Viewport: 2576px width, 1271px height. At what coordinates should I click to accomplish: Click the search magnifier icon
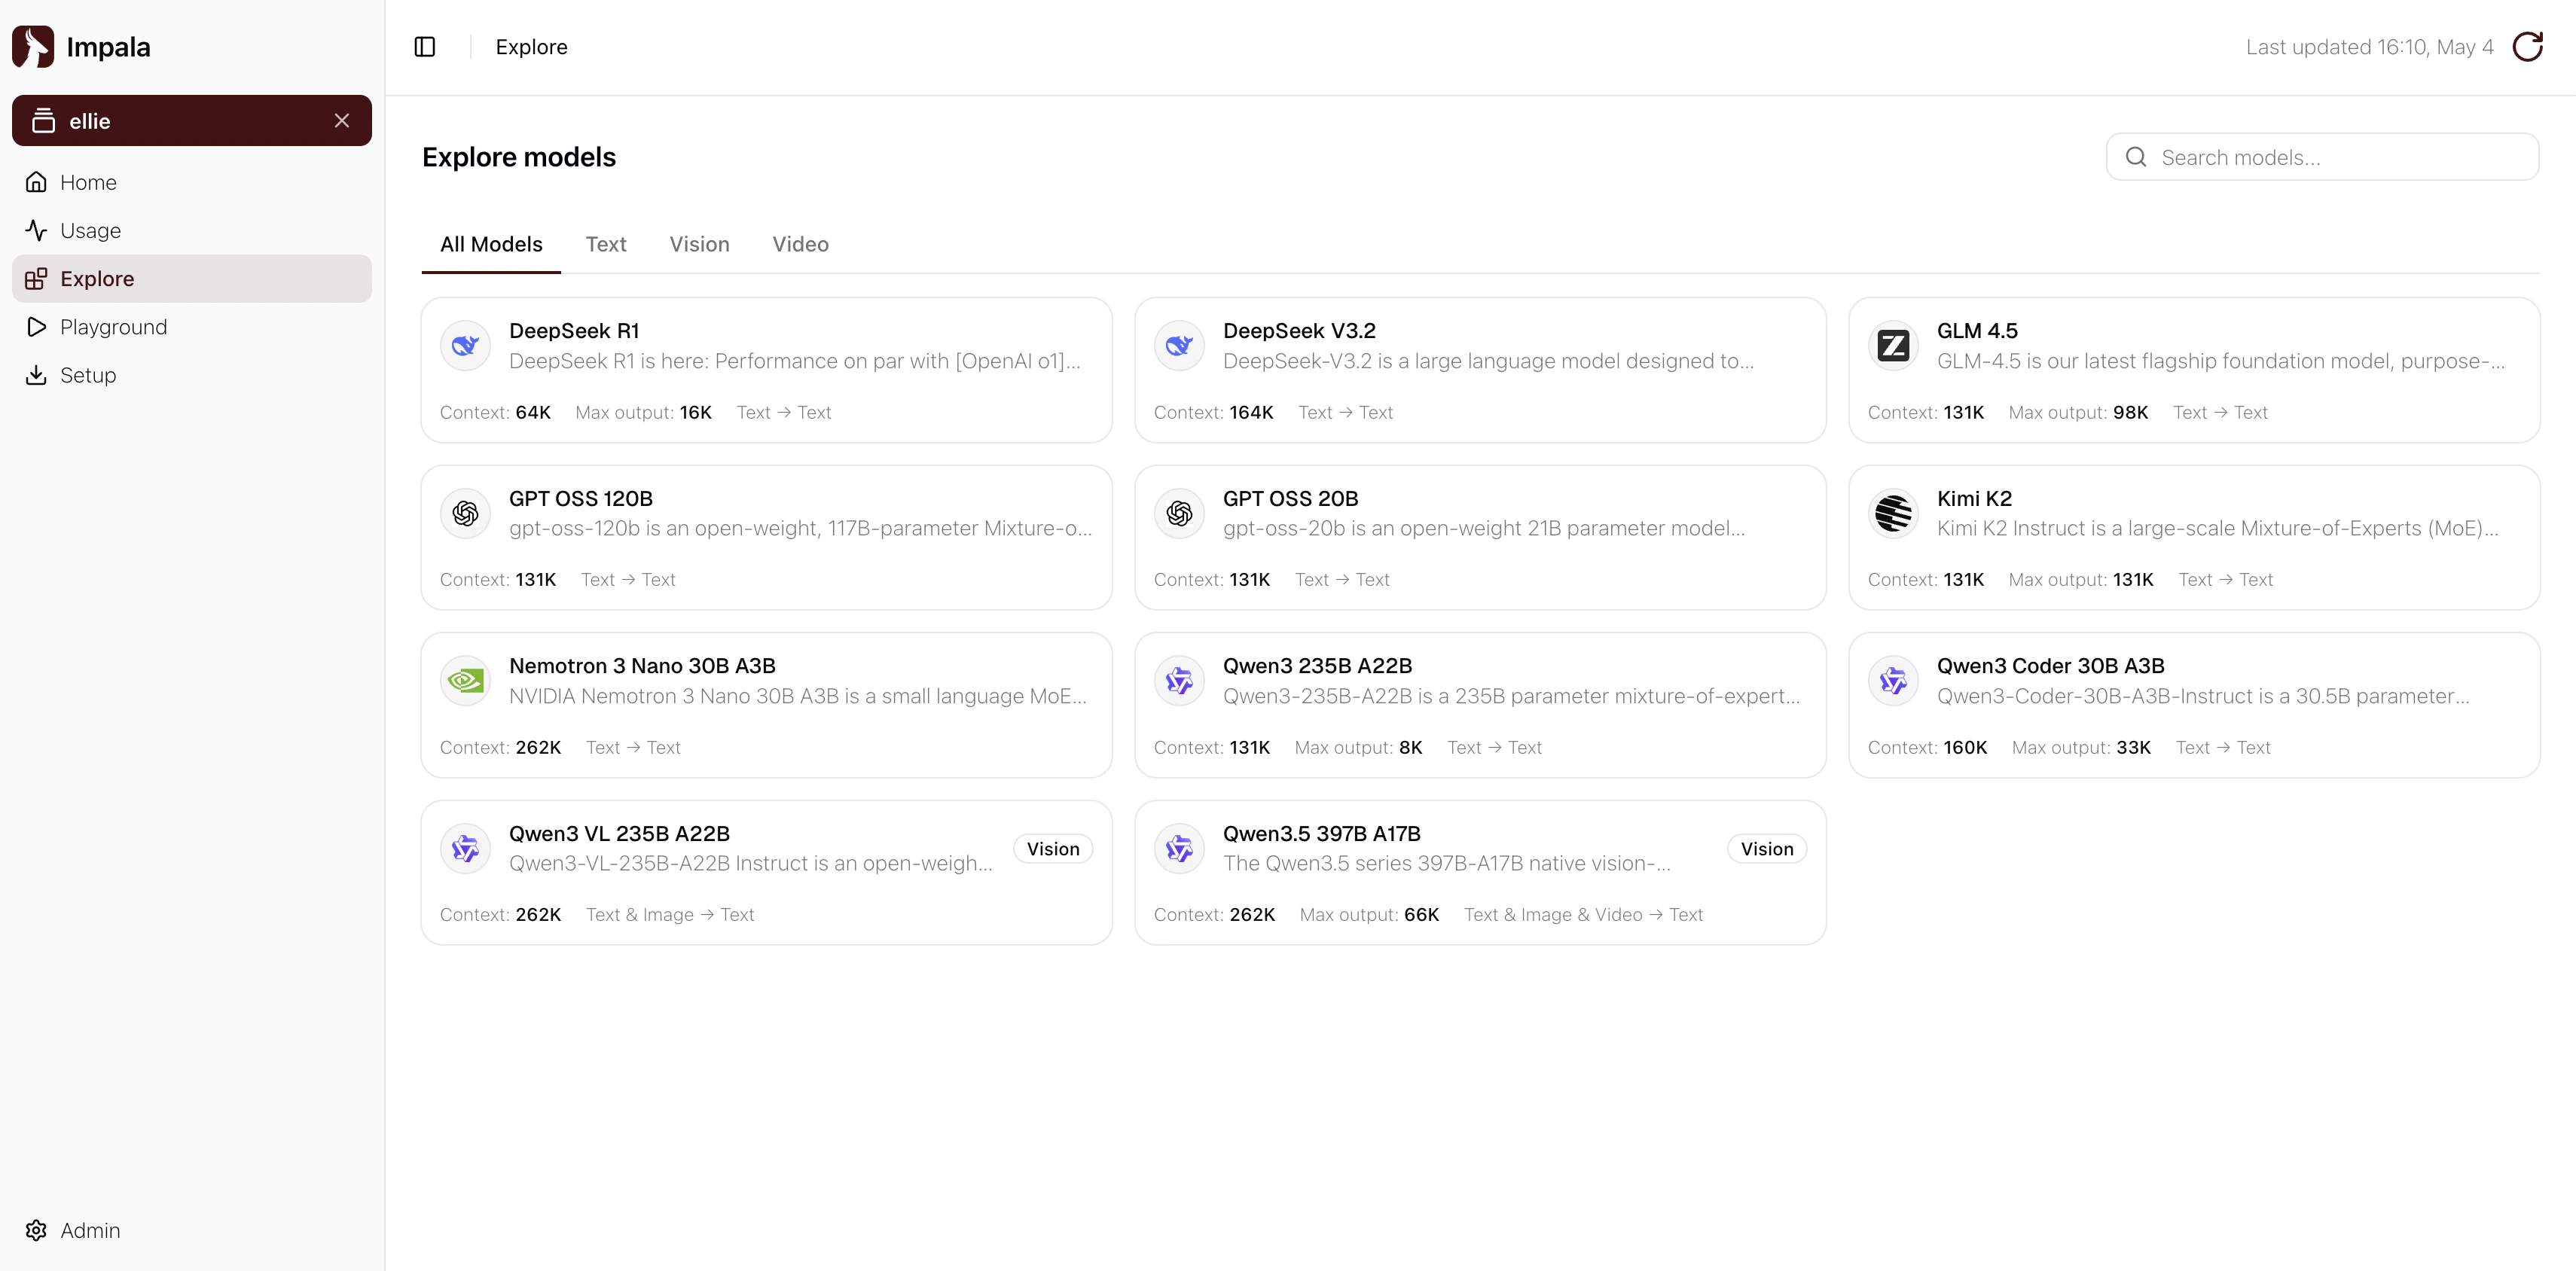pos(2136,157)
